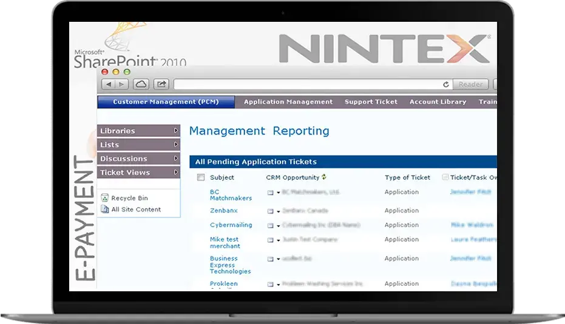Open the Lists sidebar menu item
The width and height of the screenshot is (565, 324).
click(x=138, y=144)
